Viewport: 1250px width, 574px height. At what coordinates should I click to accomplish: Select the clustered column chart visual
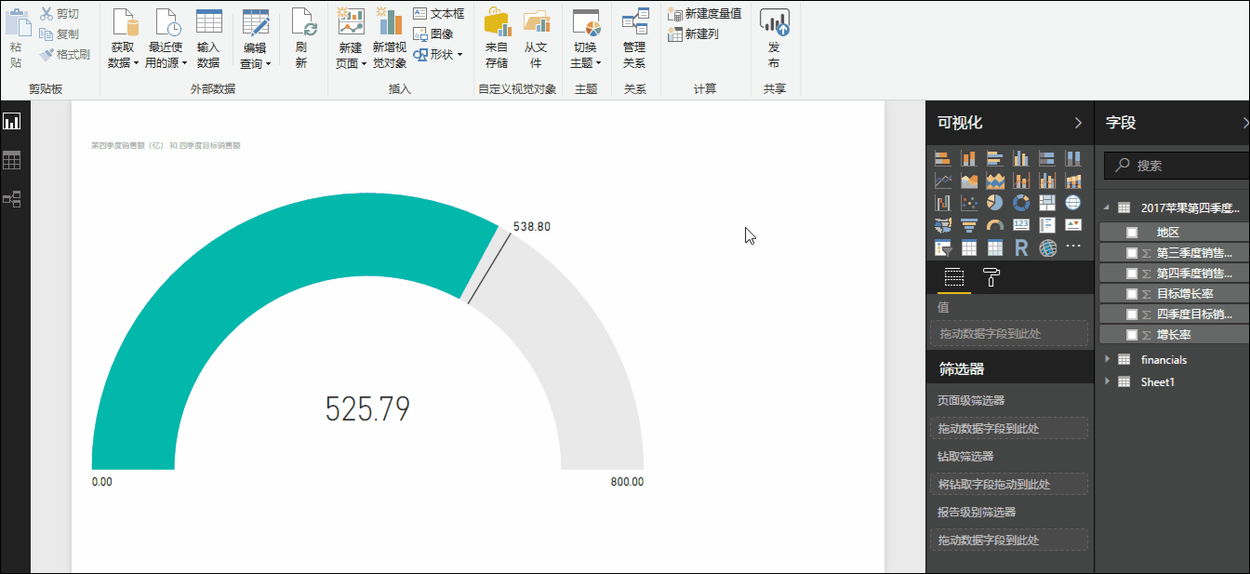tap(1021, 158)
